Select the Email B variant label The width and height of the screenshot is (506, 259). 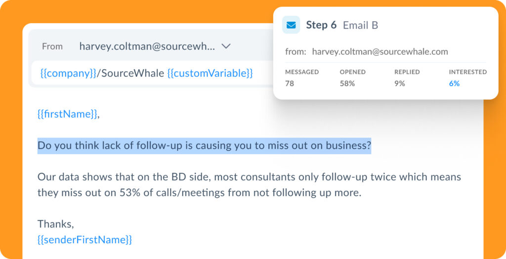(360, 25)
